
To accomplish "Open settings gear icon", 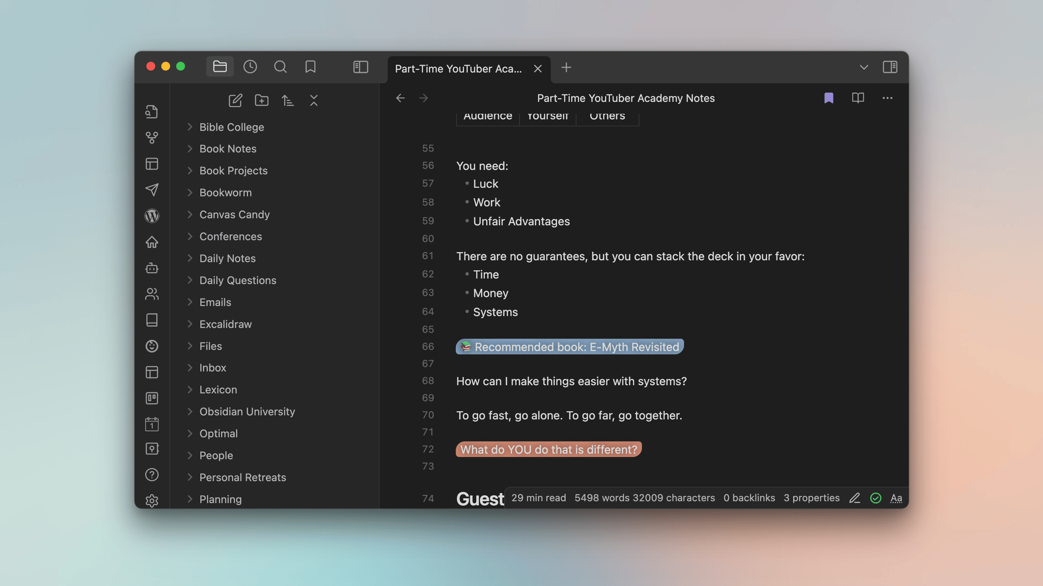I will point(152,500).
